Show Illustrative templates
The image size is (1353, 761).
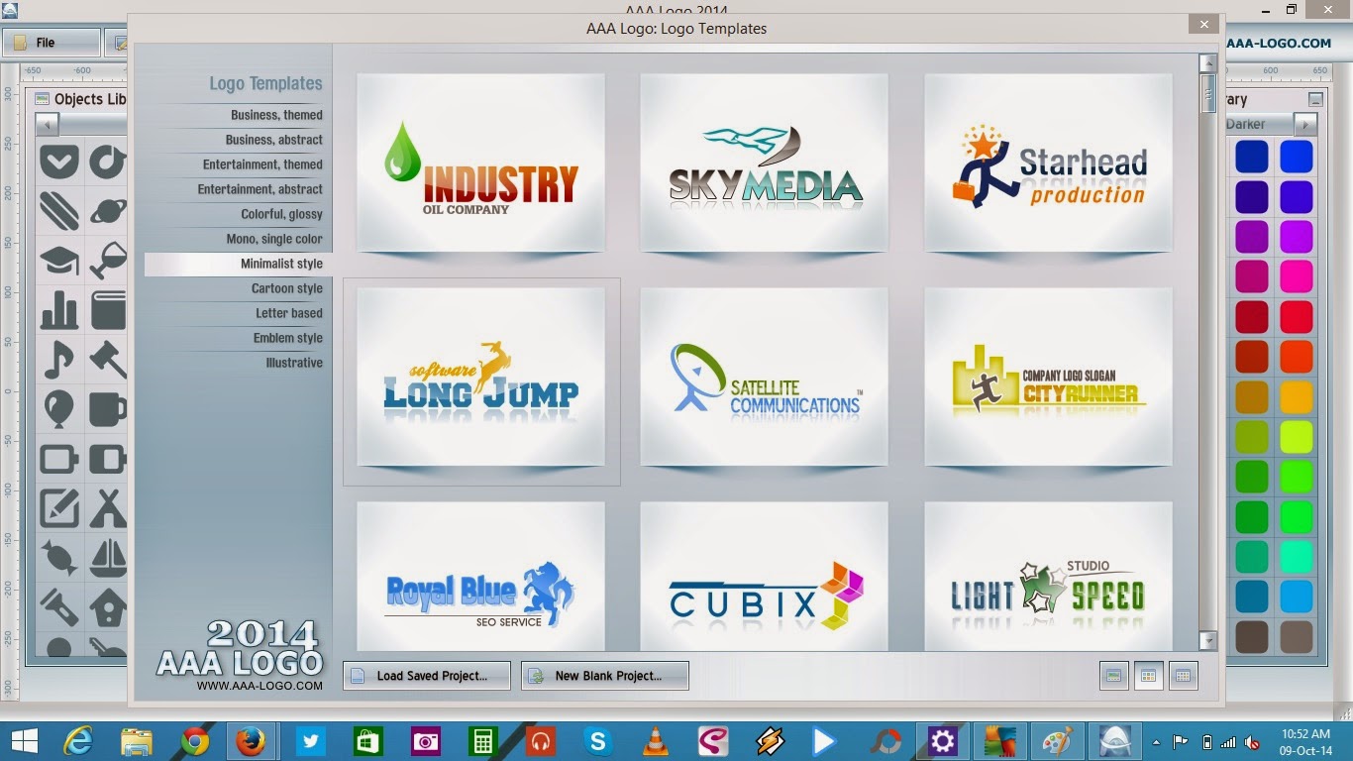tap(293, 363)
